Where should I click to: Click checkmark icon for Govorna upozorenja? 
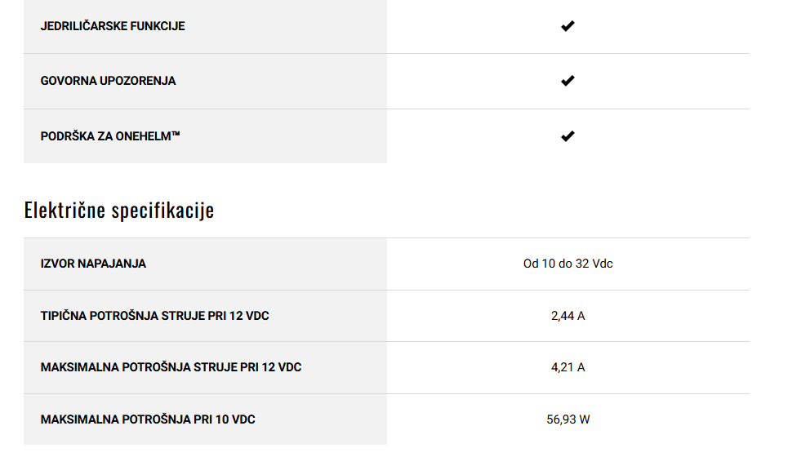coord(567,81)
